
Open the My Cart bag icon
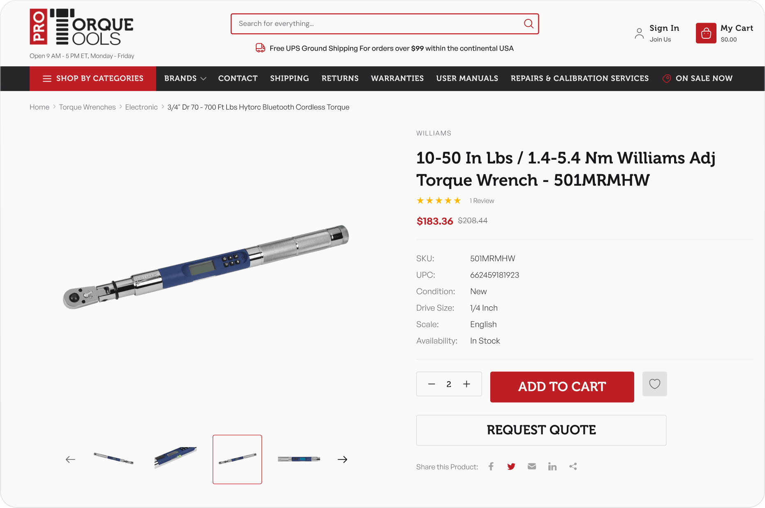pos(706,33)
